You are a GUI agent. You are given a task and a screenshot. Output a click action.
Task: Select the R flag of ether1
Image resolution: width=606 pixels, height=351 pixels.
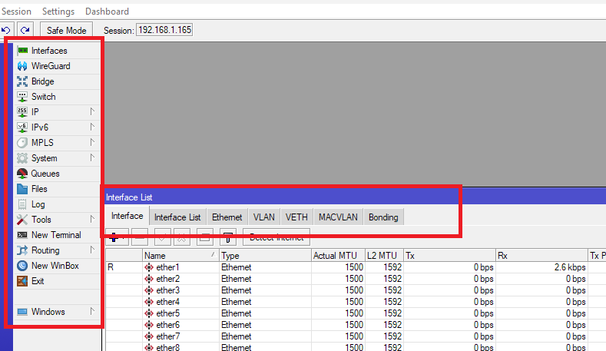point(111,267)
